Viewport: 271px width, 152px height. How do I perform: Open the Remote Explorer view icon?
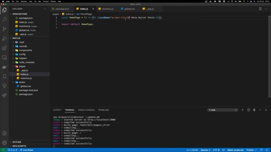click(5, 57)
